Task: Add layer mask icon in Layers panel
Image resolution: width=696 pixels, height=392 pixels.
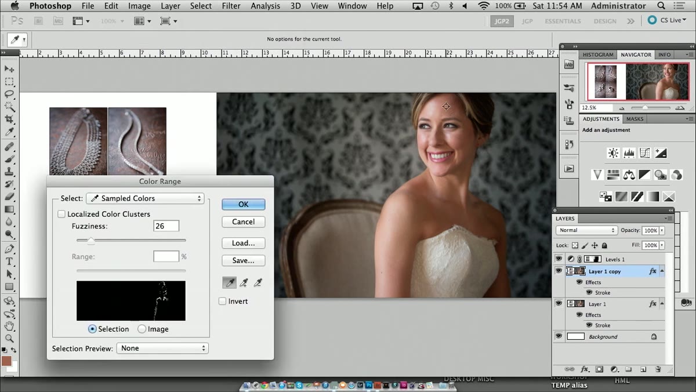Action: coord(600,369)
